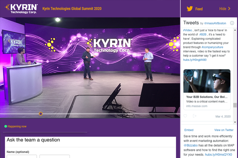Open the Twitter info icon

[x=232, y=23]
